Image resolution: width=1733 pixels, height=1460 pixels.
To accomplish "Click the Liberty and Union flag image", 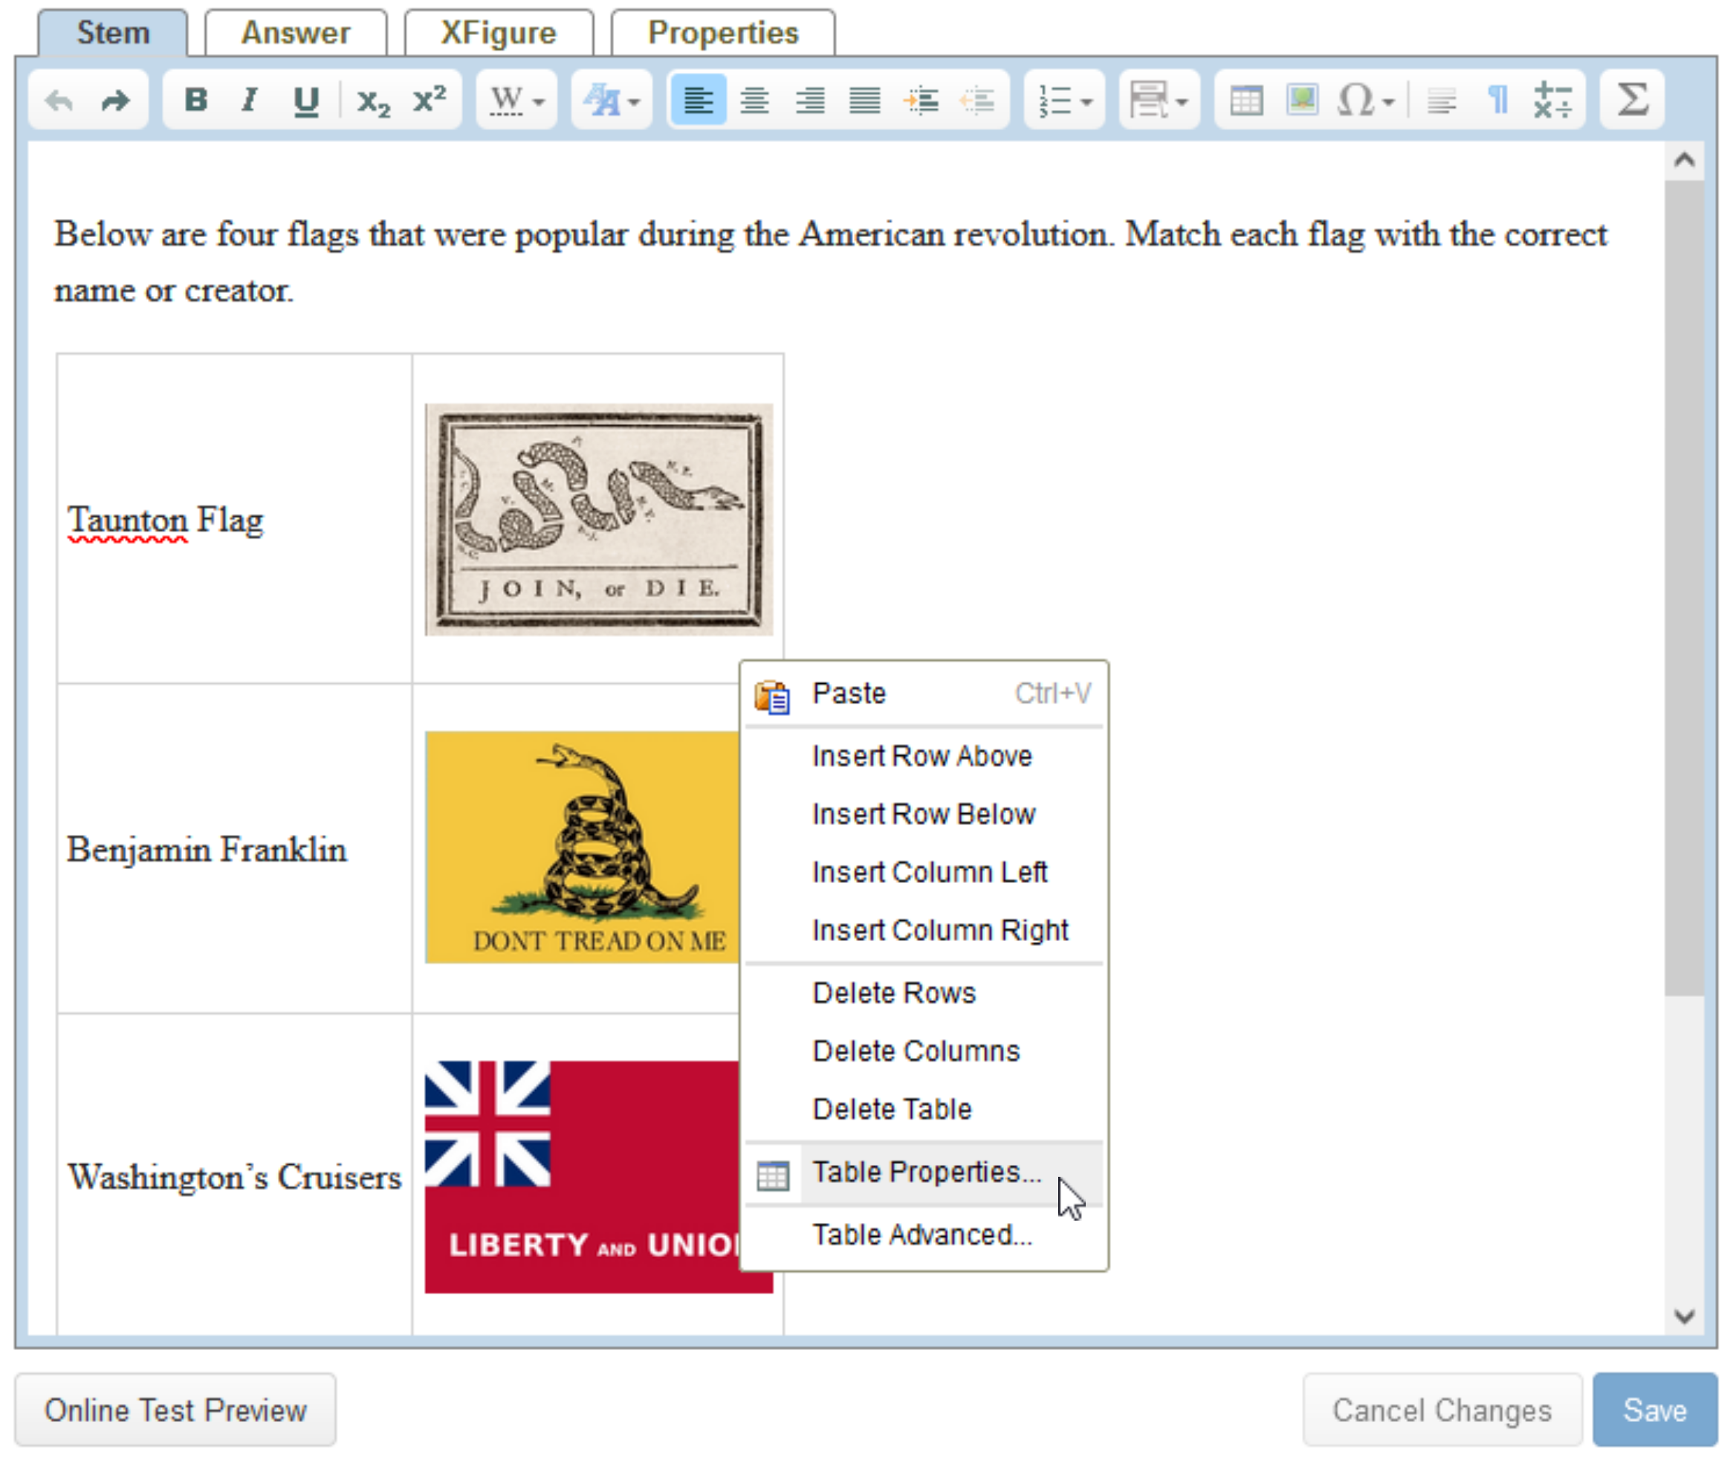I will pos(583,1177).
